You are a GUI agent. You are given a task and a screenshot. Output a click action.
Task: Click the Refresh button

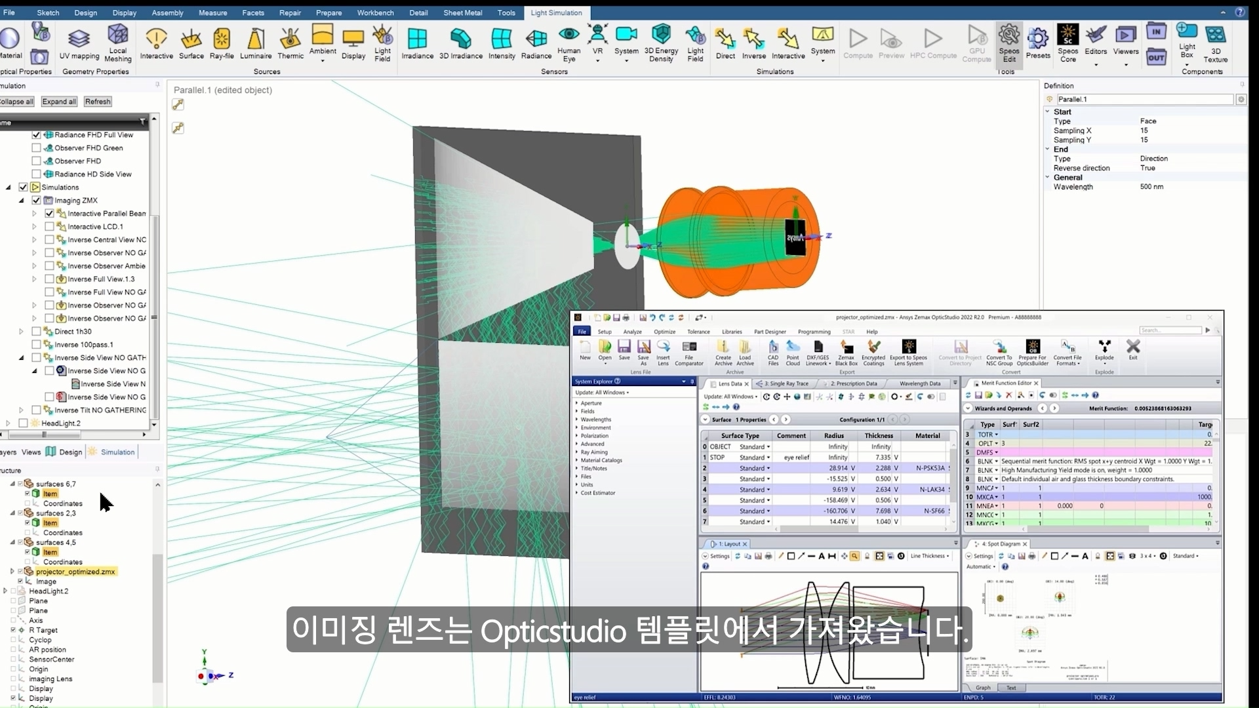tap(97, 101)
